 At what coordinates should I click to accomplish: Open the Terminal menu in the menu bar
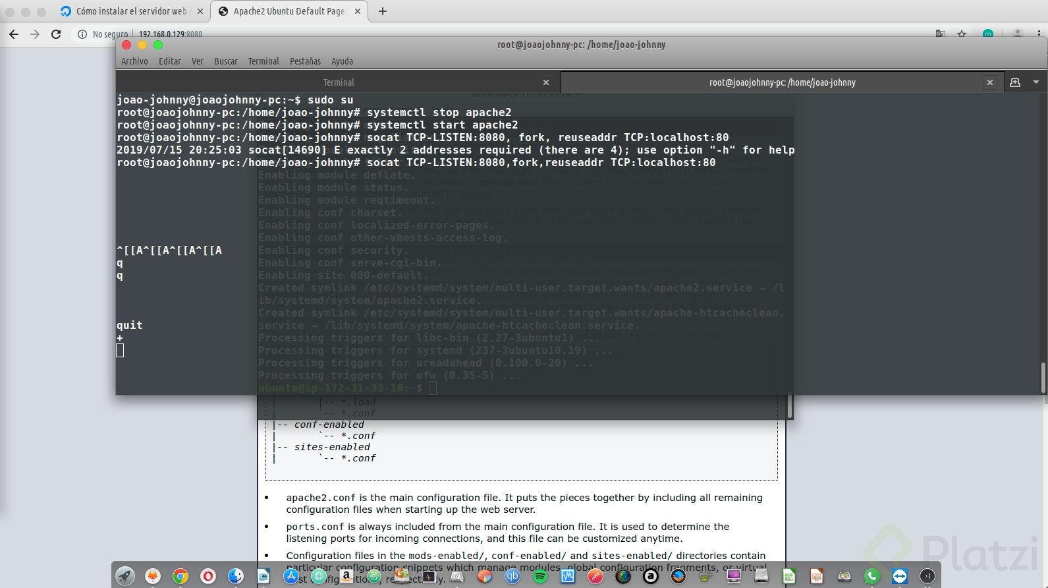coord(263,61)
